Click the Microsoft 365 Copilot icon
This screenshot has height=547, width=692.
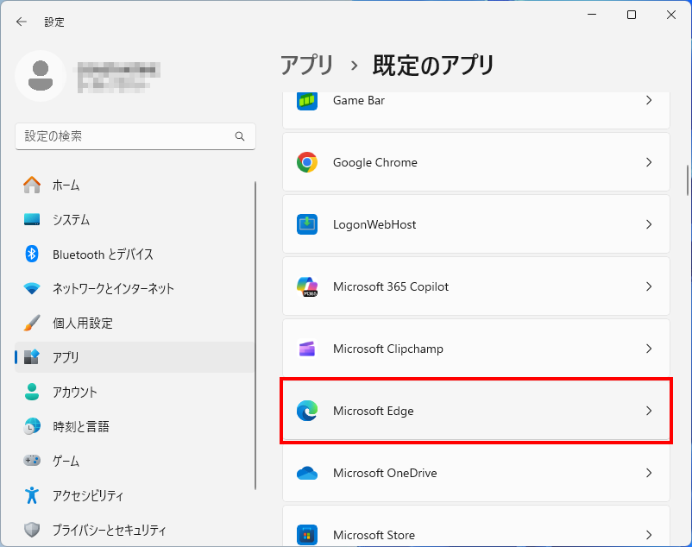click(x=307, y=286)
